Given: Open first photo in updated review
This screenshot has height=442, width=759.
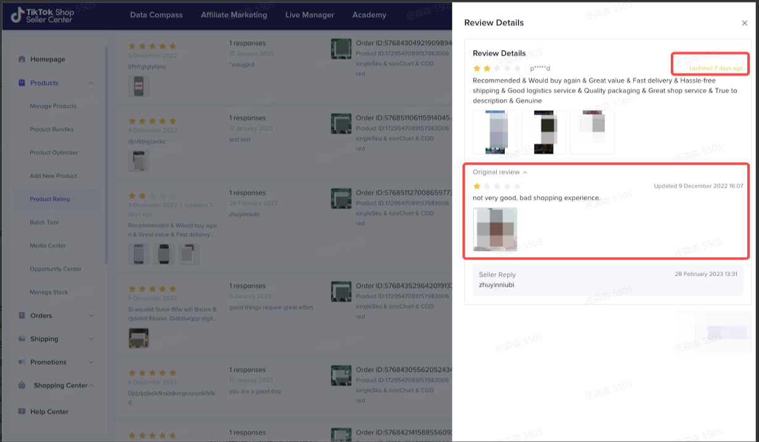Looking at the screenshot, I should click(x=495, y=132).
